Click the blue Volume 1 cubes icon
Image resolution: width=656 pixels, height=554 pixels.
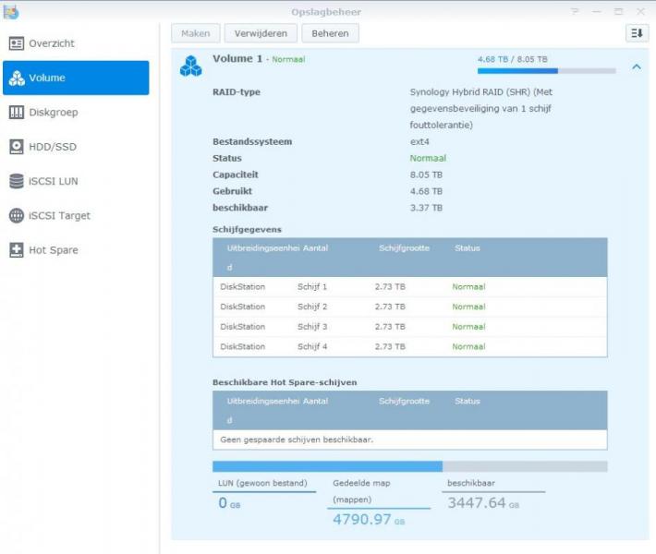[191, 66]
